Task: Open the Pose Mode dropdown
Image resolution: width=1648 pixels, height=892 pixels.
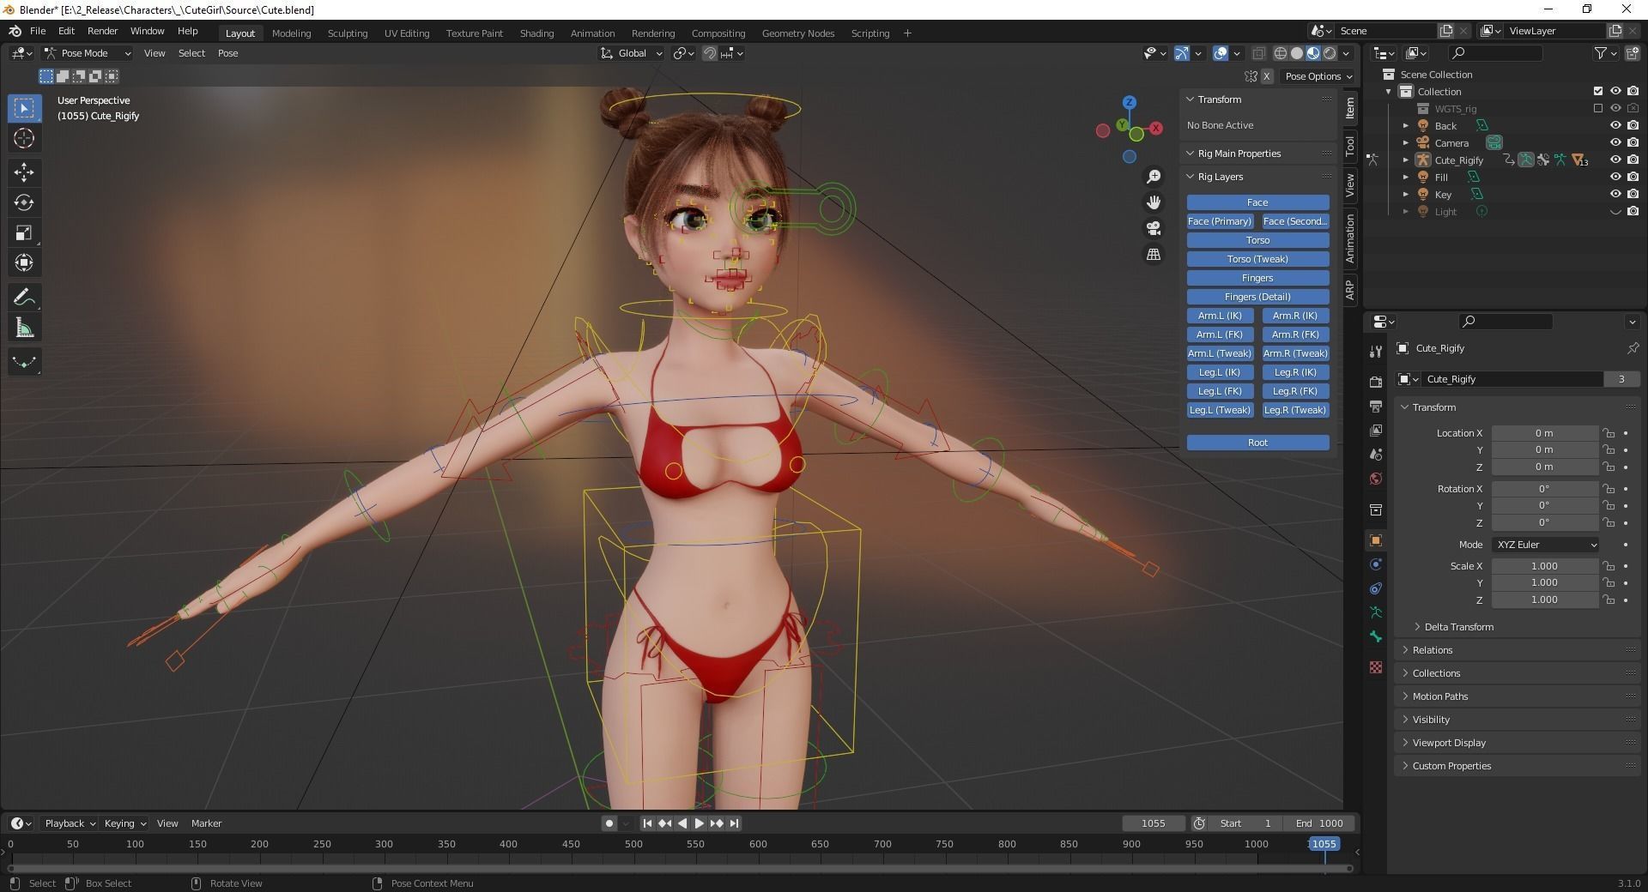Action: click(x=88, y=53)
